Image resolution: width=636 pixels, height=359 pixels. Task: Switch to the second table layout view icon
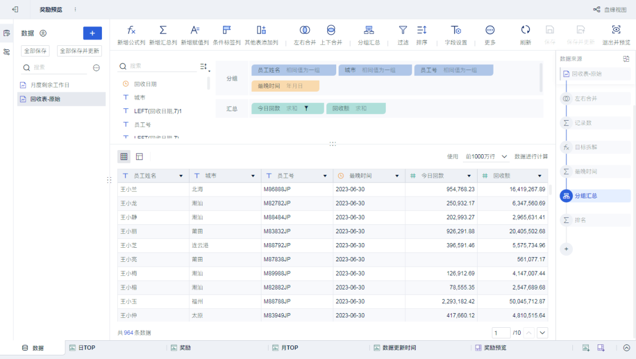point(140,157)
